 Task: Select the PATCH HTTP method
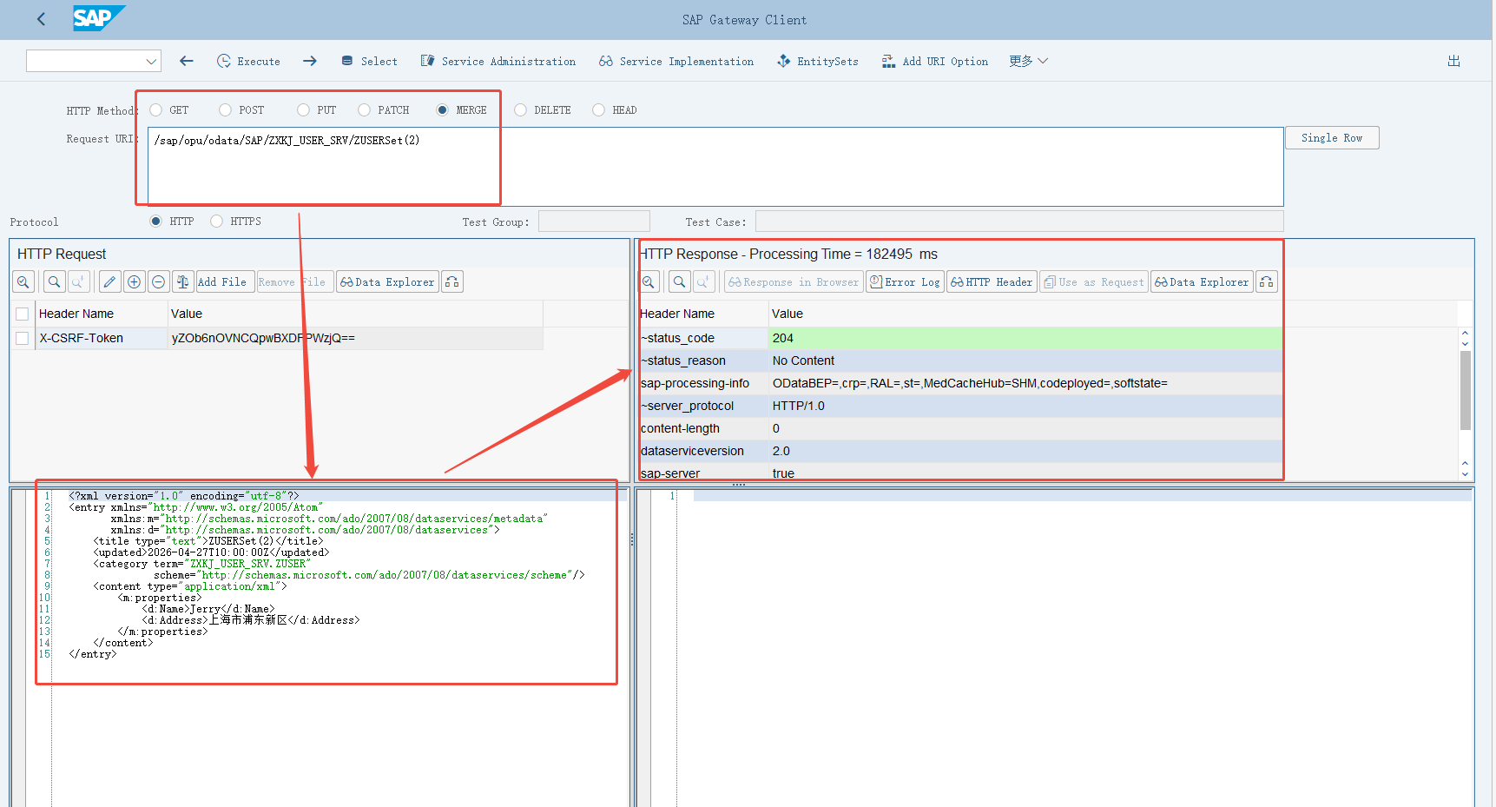(x=365, y=109)
